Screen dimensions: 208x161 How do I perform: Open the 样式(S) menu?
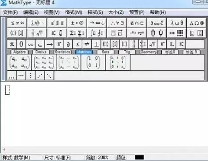(x=95, y=12)
